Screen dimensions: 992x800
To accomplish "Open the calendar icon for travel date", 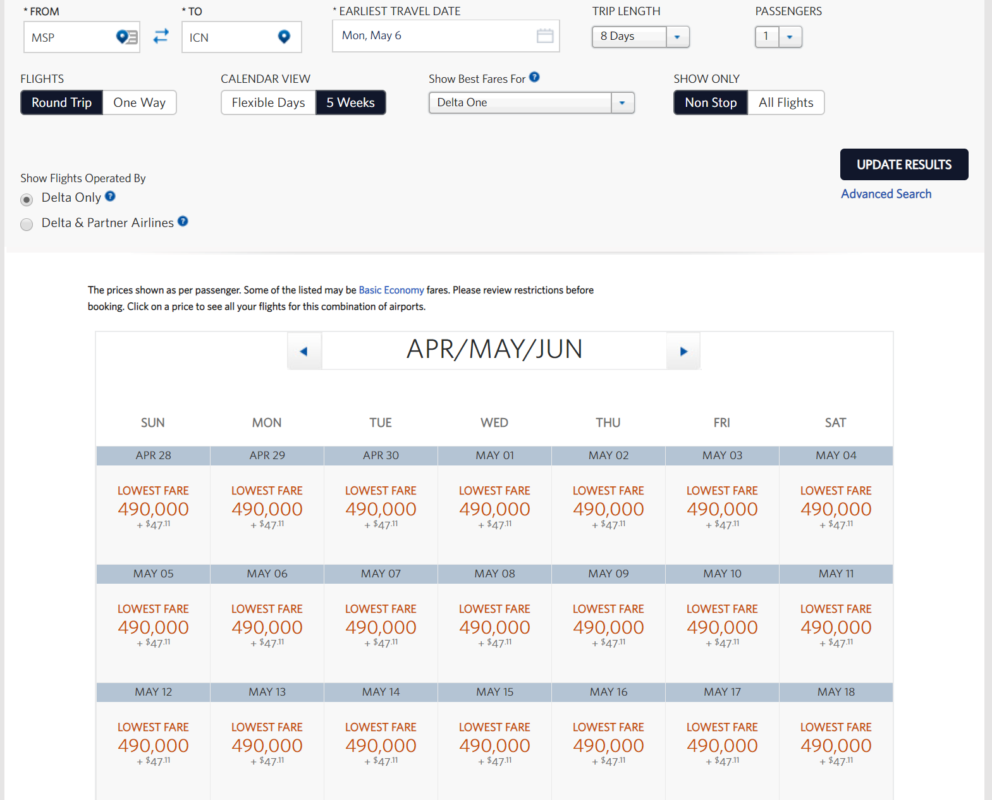I will tap(544, 36).
